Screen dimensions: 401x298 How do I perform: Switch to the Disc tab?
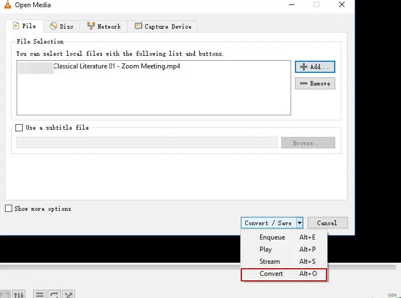(61, 26)
